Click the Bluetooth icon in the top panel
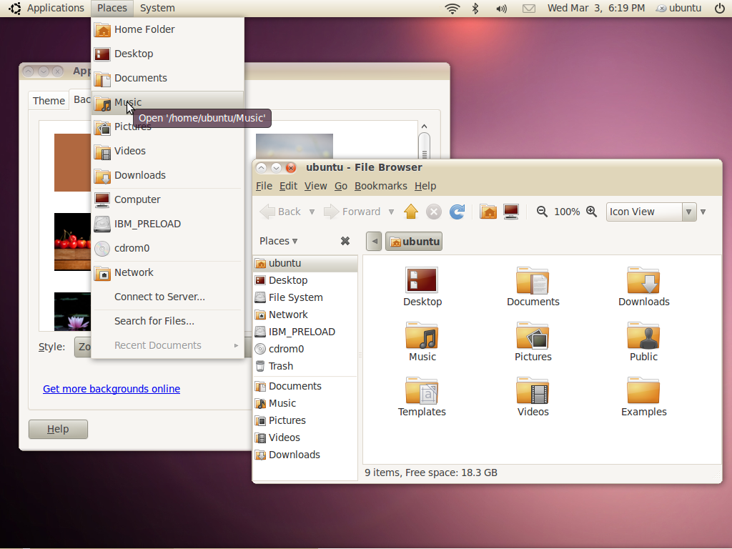732x549 pixels. (474, 8)
